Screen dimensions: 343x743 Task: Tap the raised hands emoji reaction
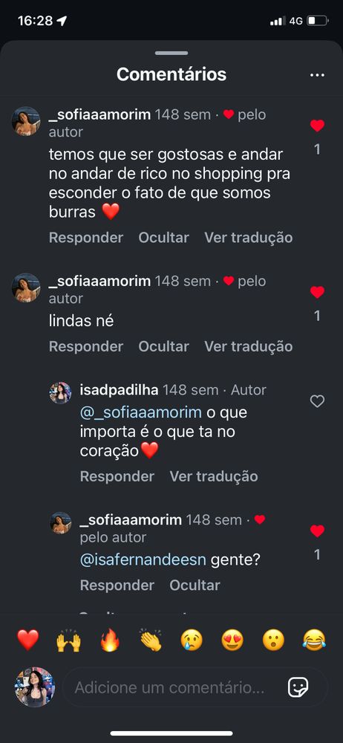[x=69, y=640]
